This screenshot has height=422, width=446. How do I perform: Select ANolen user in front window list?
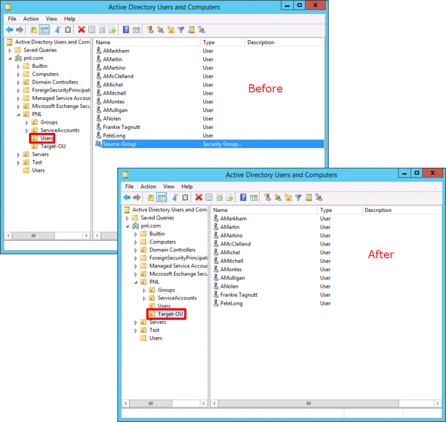click(x=229, y=286)
